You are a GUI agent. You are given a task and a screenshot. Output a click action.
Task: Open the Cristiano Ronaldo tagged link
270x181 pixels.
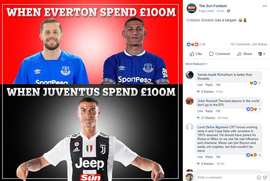pyautogui.click(x=200, y=20)
